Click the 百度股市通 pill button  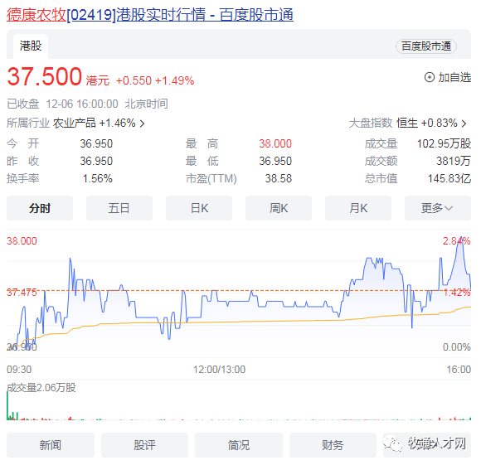coord(426,46)
